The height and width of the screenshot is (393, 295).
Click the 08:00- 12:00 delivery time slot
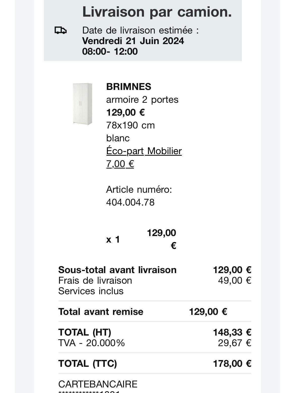(110, 51)
